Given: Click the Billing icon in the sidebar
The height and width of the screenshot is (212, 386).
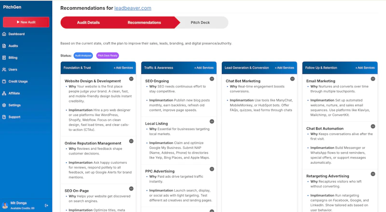Looking at the screenshot, I should 4,57.
